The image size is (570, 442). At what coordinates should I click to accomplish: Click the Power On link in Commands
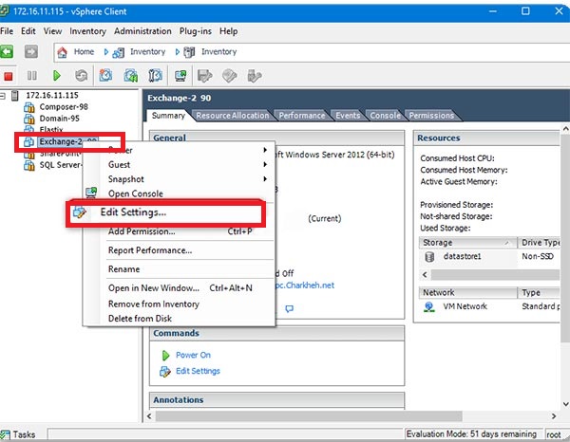(193, 356)
